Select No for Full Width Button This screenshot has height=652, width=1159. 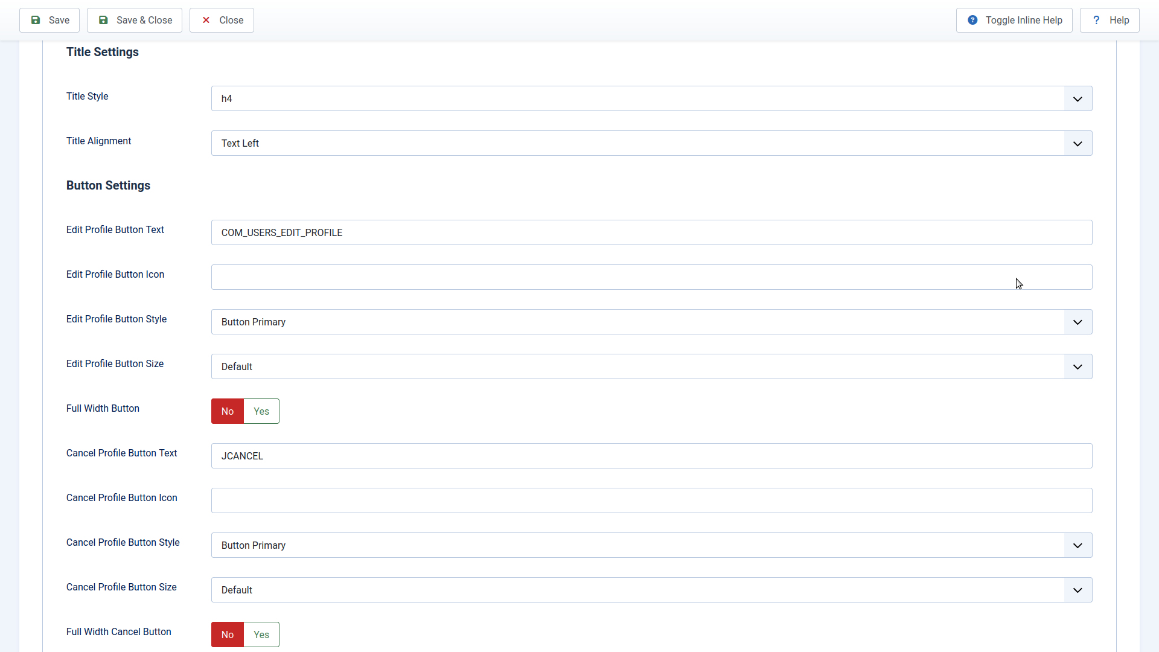click(228, 411)
